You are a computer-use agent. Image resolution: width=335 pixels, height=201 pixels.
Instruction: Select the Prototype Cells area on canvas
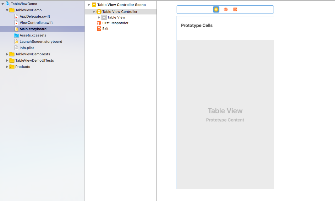coord(225,28)
